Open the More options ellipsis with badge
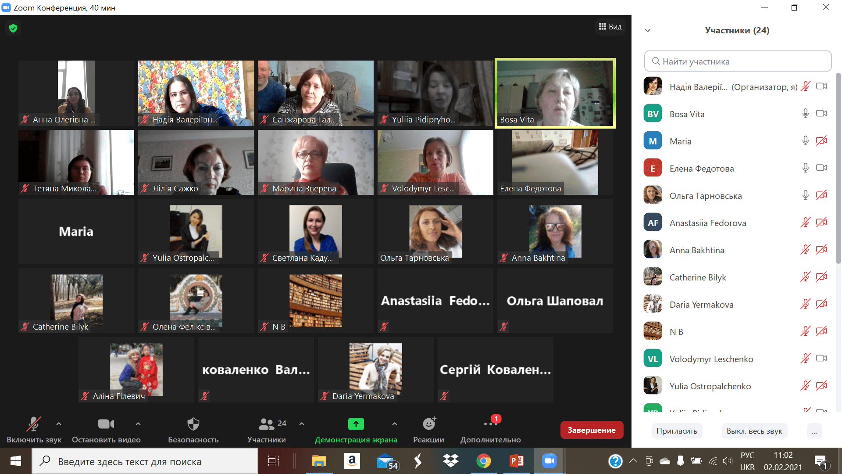Screen dimensions: 842x474 click(490, 424)
